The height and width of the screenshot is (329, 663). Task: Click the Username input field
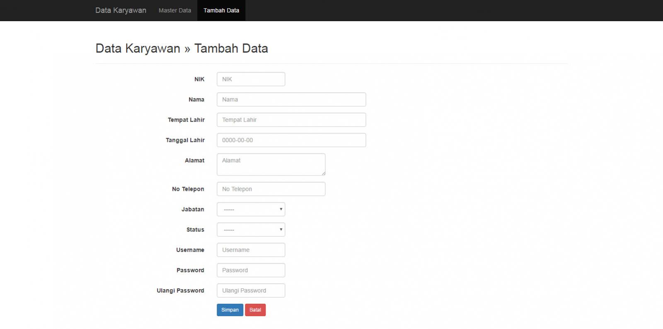pos(251,250)
